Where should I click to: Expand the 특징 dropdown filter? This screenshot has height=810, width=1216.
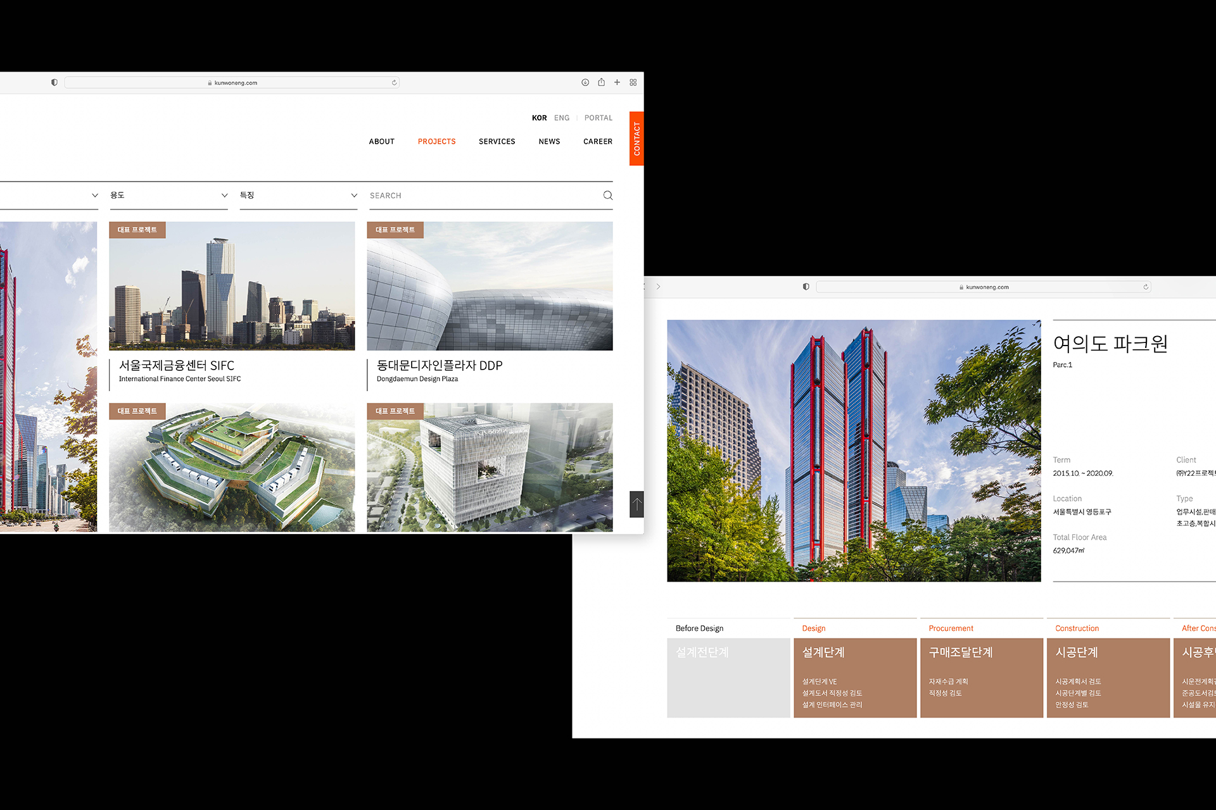tap(298, 196)
